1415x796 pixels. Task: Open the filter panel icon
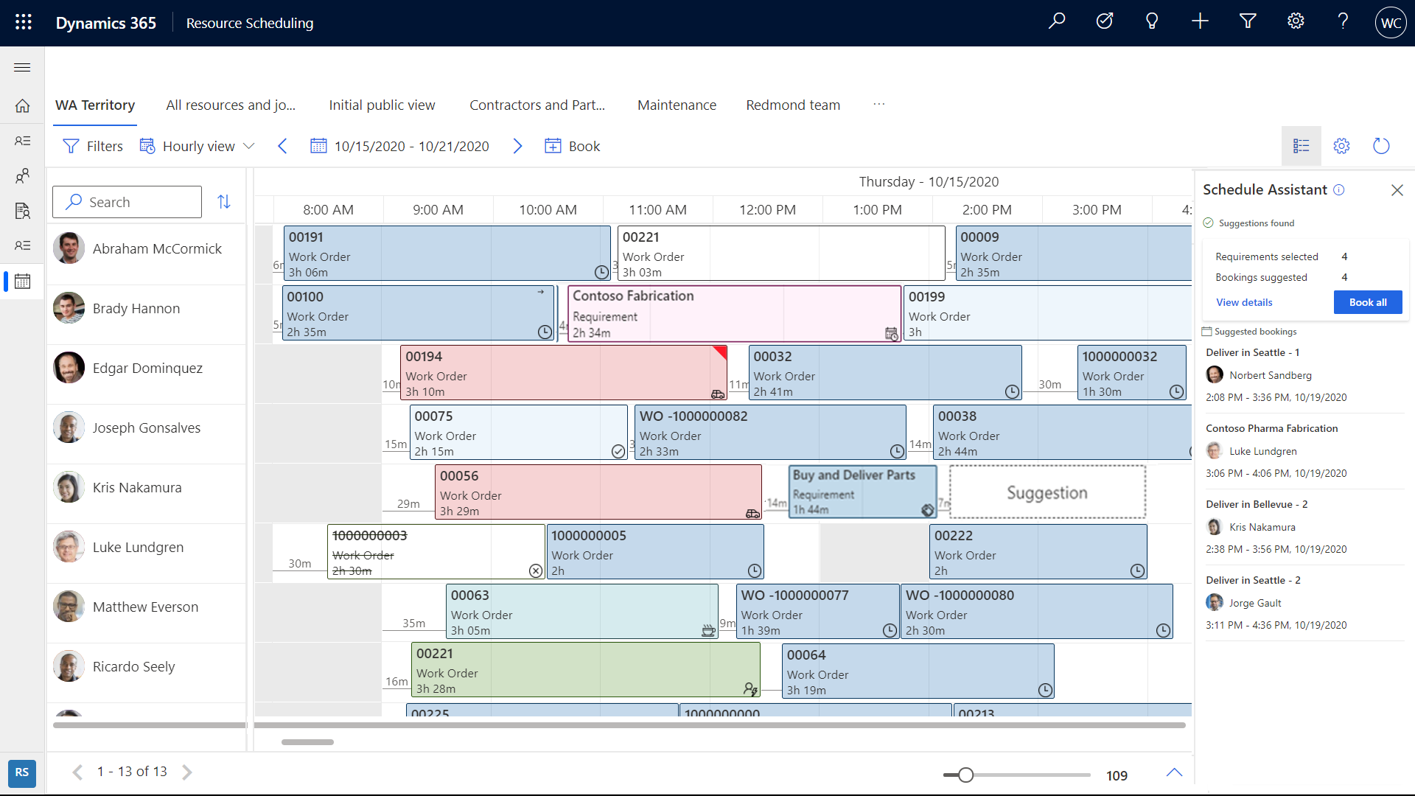point(71,146)
